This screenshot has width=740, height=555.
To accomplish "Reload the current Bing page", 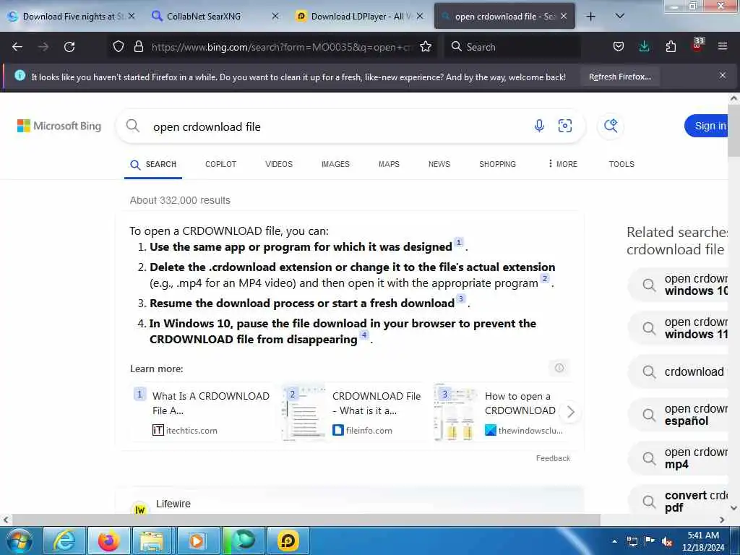I will (x=69, y=47).
